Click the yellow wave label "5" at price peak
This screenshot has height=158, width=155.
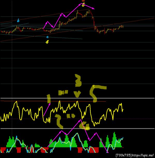(x=83, y=5)
